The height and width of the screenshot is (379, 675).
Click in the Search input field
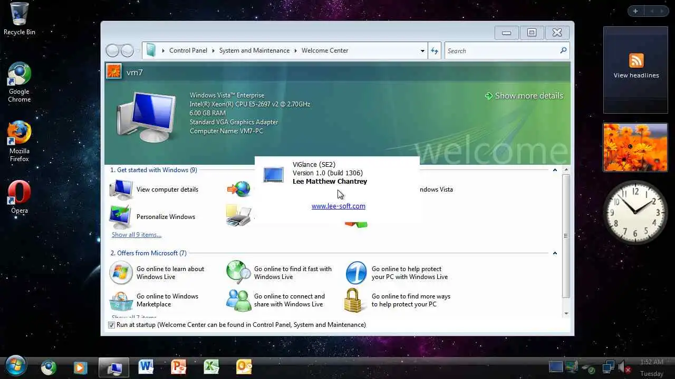point(502,51)
